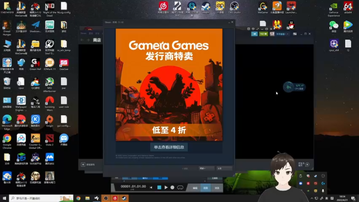Open the WeGame desktop icon at top right
This screenshot has height=202, width=359.
[x=263, y=8]
